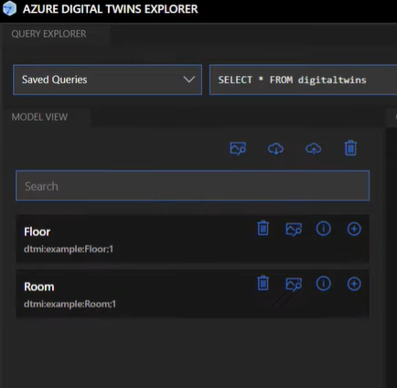Image resolution: width=397 pixels, height=388 pixels.
Task: Upload image for Floor model
Action: tap(294, 229)
